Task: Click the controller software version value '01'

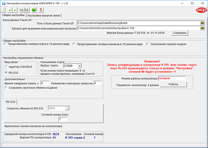Action: (x=54, y=138)
